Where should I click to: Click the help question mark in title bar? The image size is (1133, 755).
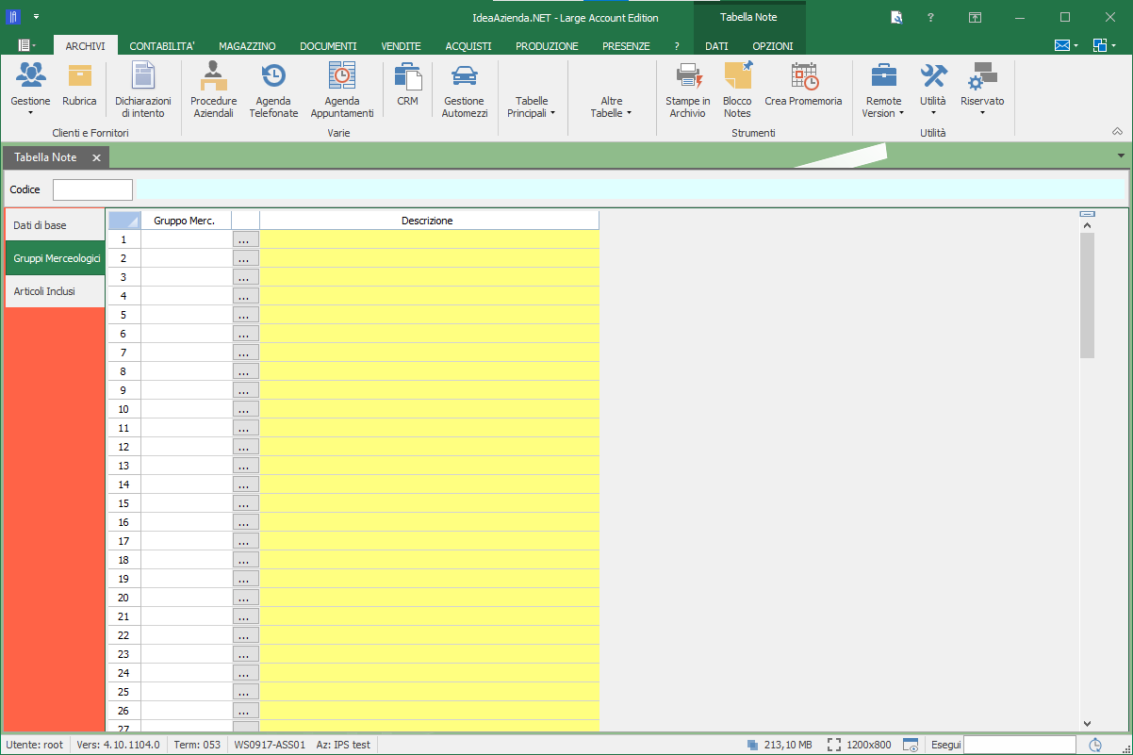tap(930, 17)
